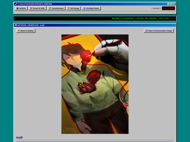The height and width of the screenshot is (142, 190).
Task: Click the pencil icon in the archive title bar
Action: (16, 4)
